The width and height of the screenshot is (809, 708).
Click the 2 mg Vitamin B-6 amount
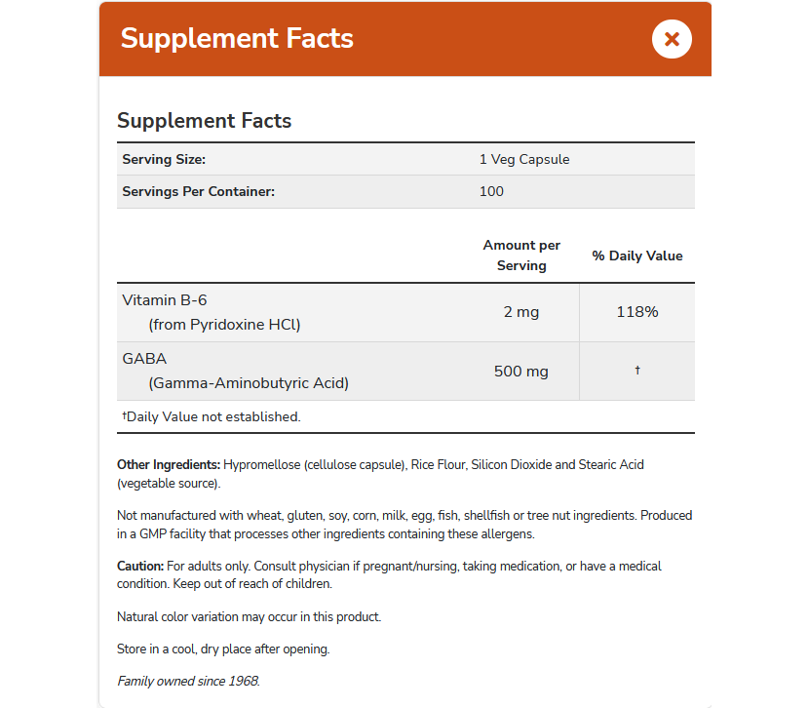pos(521,312)
